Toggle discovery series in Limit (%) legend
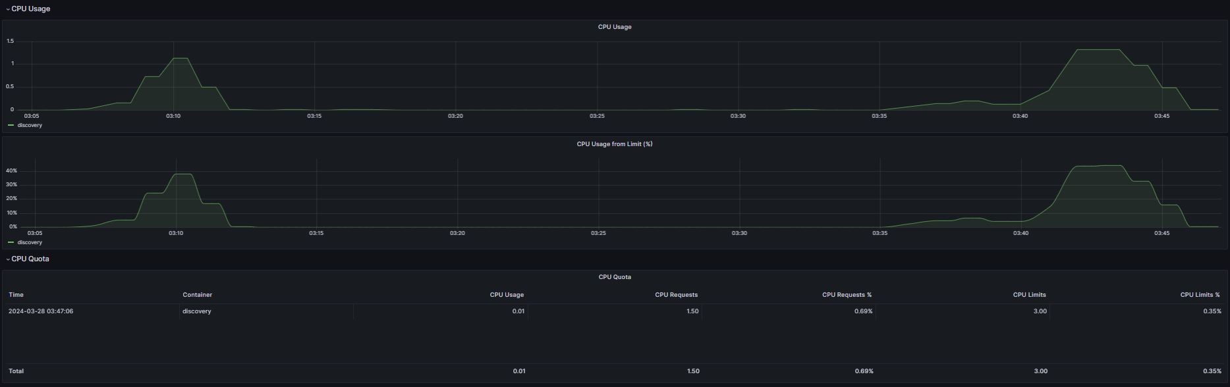Screen dimensions: 1230x387 coord(30,242)
